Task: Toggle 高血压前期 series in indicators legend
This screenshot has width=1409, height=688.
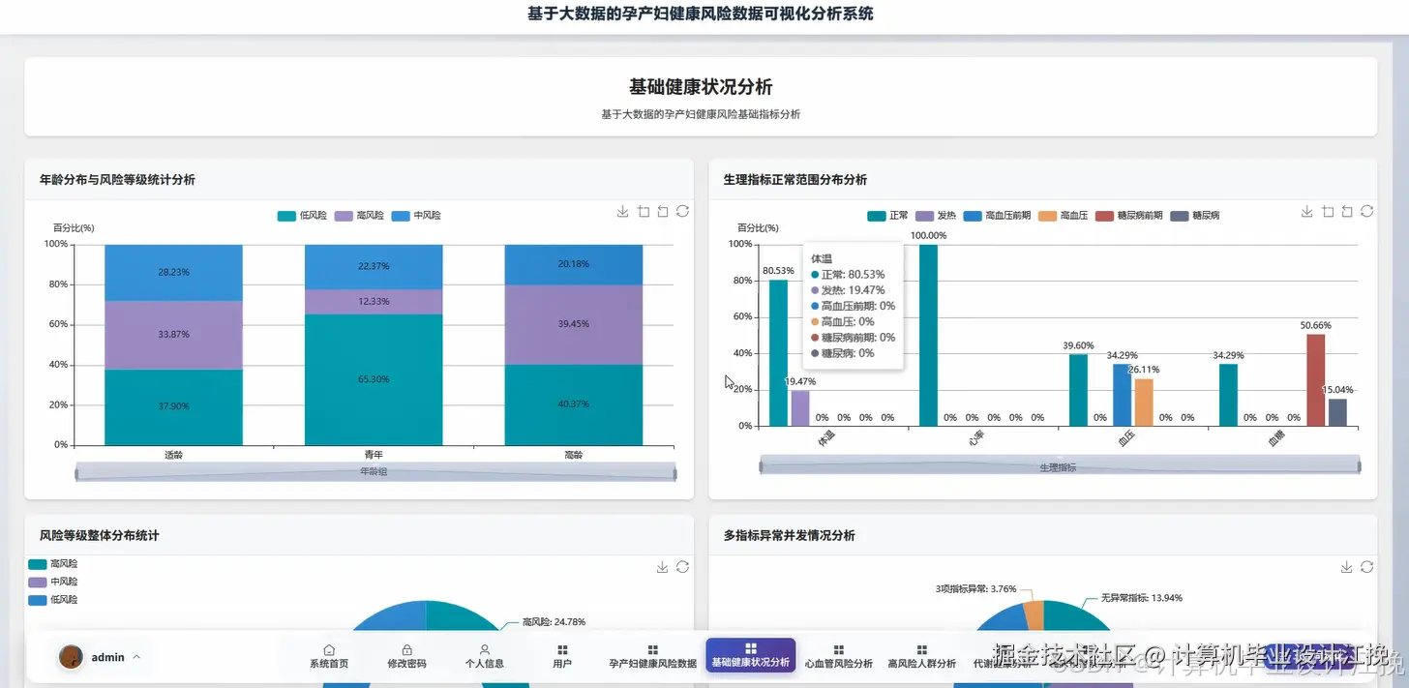Action: tap(997, 216)
